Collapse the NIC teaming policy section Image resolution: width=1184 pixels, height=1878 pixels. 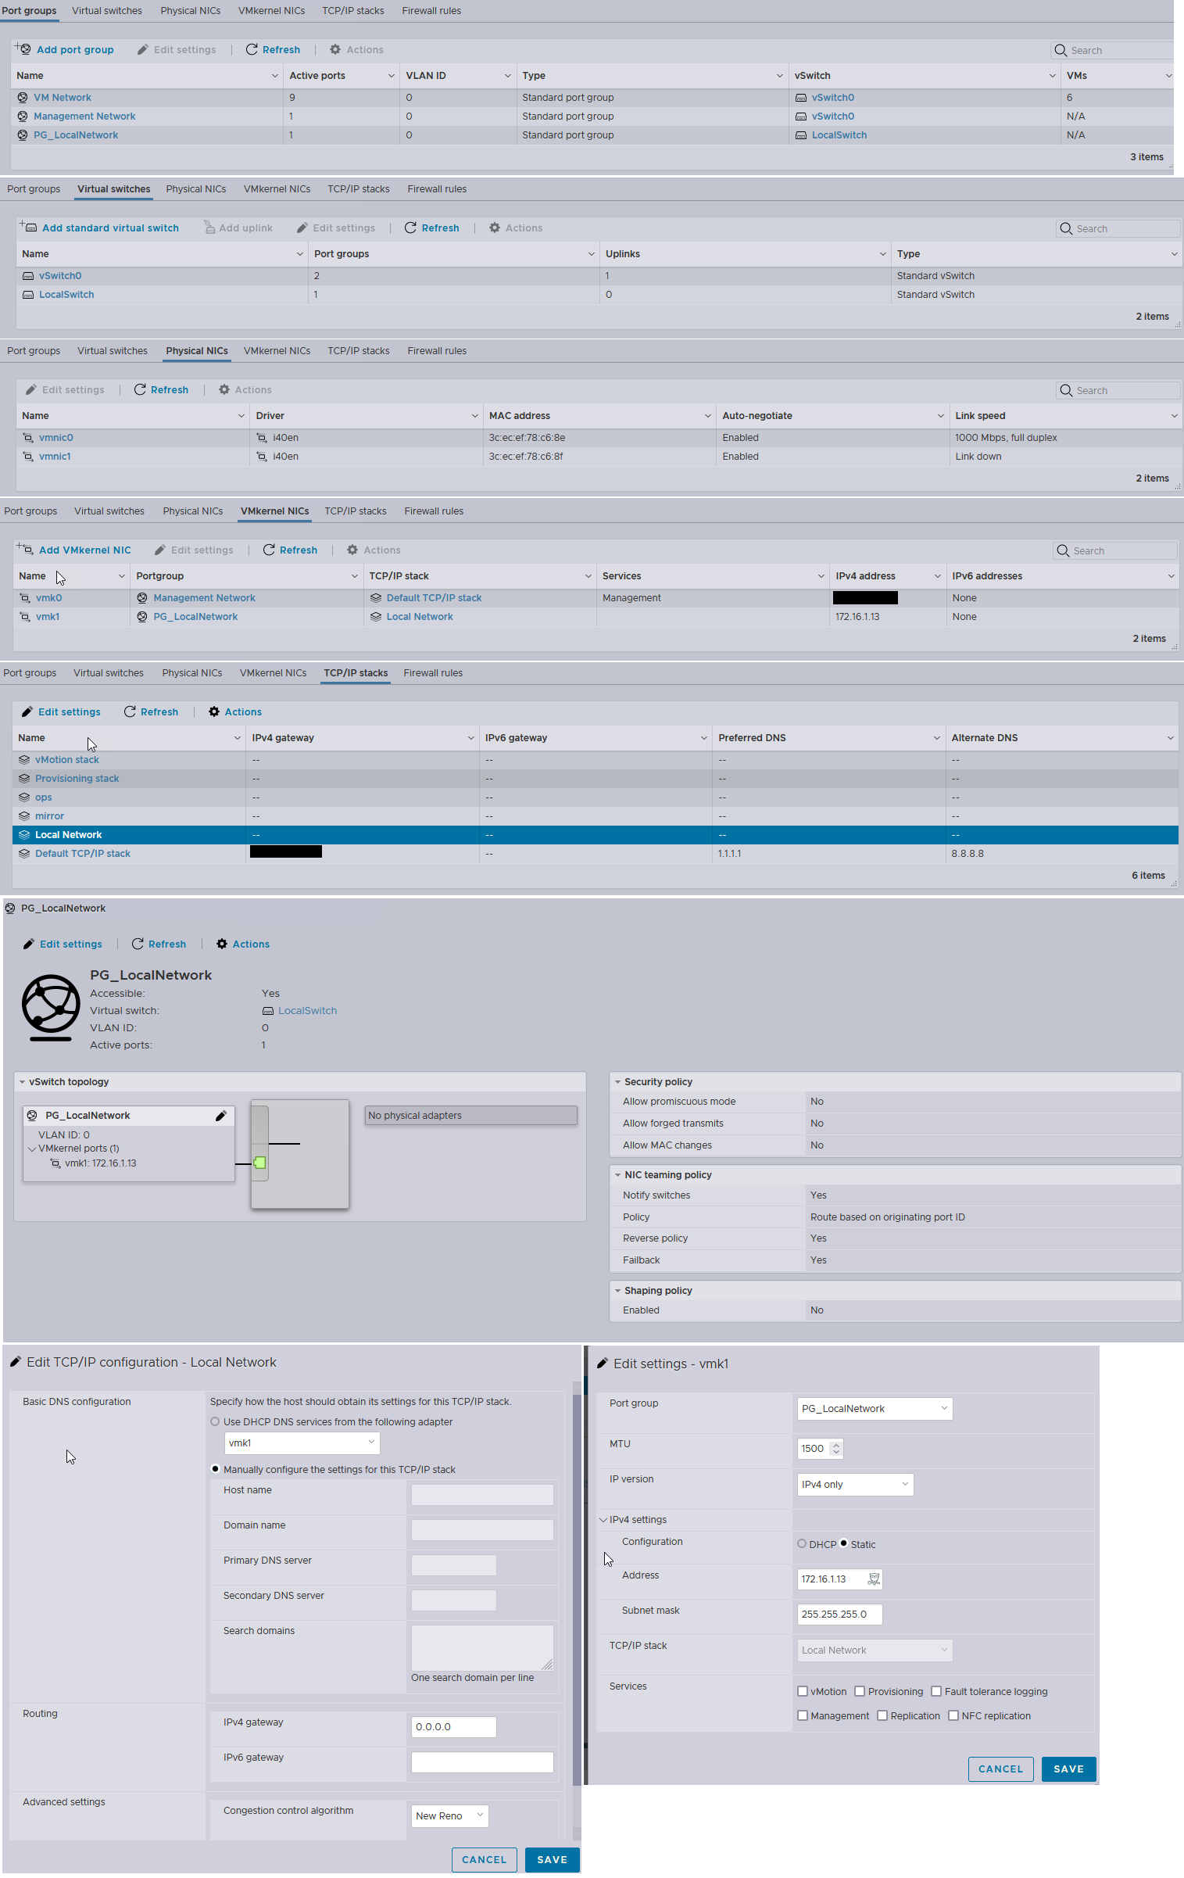617,1175
